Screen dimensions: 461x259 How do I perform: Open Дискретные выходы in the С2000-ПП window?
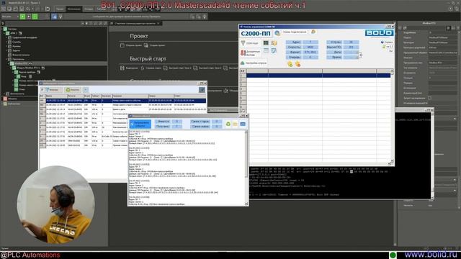(251, 53)
